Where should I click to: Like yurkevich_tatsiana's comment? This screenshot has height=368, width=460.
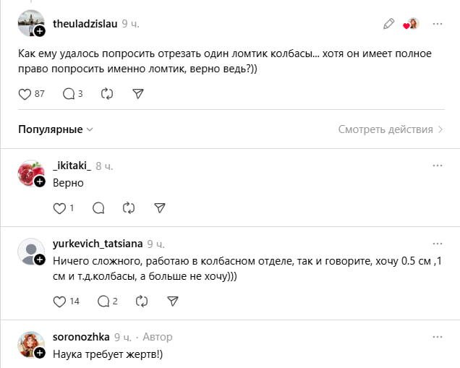pyautogui.click(x=59, y=301)
